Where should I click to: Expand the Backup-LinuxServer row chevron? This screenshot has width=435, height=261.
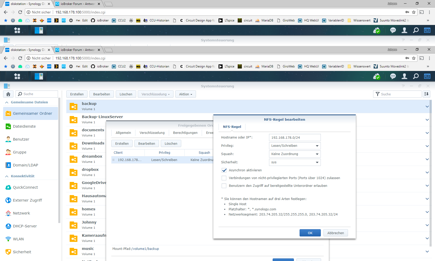[427, 120]
